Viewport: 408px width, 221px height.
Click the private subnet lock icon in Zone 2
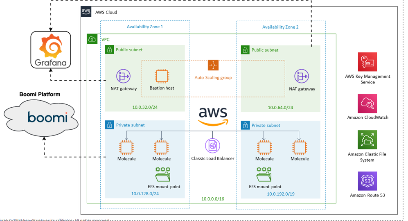pos(245,125)
